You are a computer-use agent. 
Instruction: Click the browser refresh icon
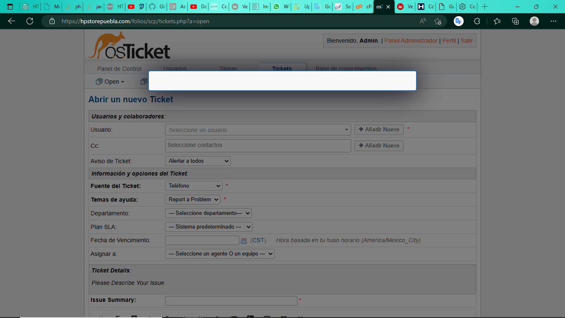[29, 21]
